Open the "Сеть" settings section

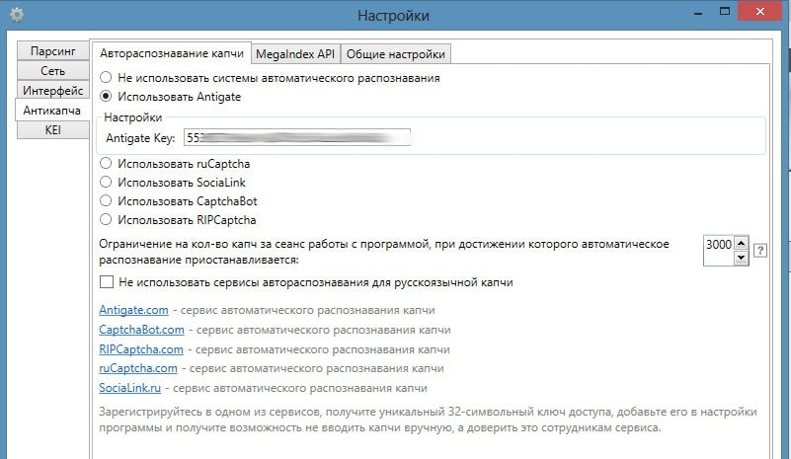[x=52, y=71]
